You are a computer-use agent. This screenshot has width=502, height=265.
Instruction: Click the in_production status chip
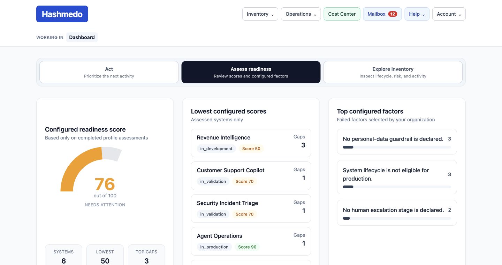(214, 247)
